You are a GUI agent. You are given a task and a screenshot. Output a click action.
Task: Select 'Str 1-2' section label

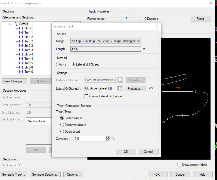pos(29,37)
